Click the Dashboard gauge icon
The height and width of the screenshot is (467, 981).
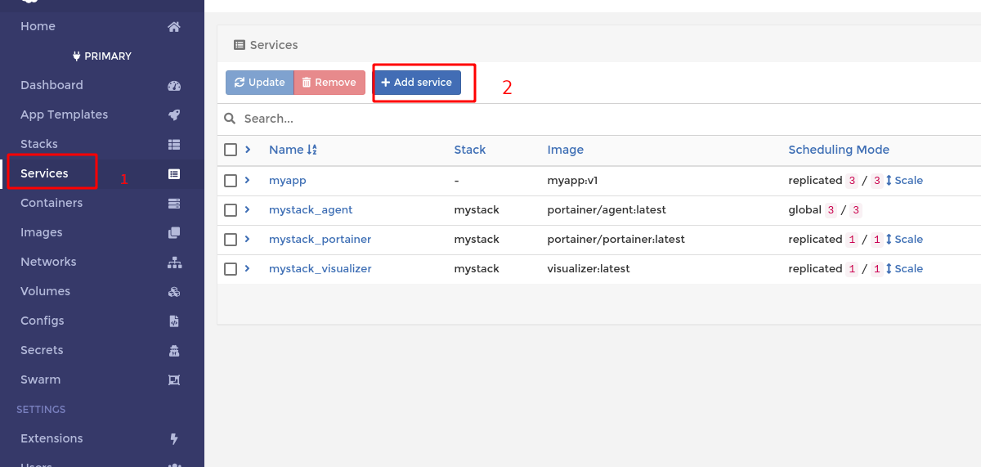[173, 85]
